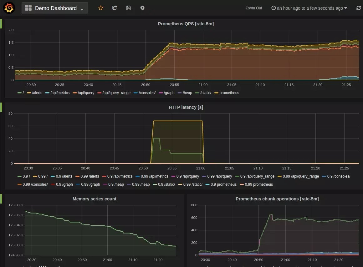363x267 pixels.
Task: Save the current dashboard
Action: pyautogui.click(x=128, y=8)
